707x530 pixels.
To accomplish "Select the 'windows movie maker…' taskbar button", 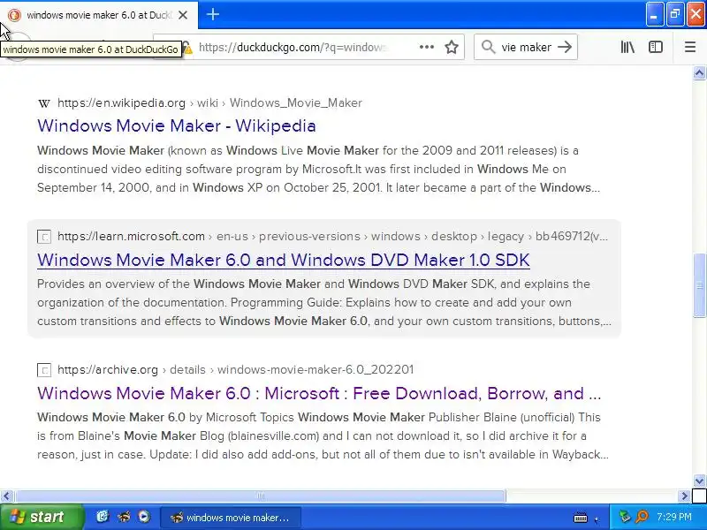I will [x=231, y=518].
